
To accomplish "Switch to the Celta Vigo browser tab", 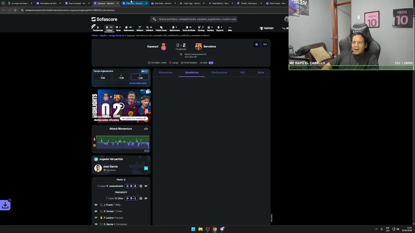I will tap(192, 3).
